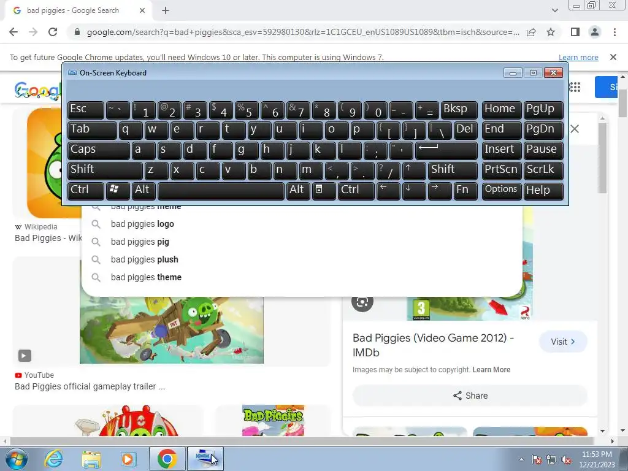
Task: Click the Bad Piggies logo thumbnail
Action: click(273, 420)
